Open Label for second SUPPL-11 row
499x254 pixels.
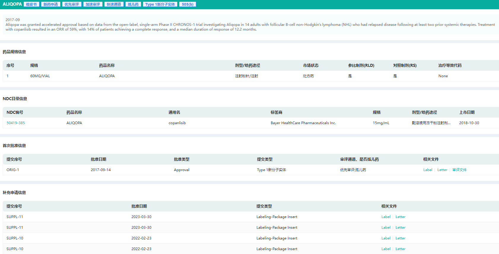[x=386, y=228]
